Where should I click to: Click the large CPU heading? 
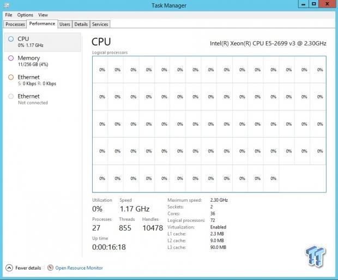[x=101, y=42]
